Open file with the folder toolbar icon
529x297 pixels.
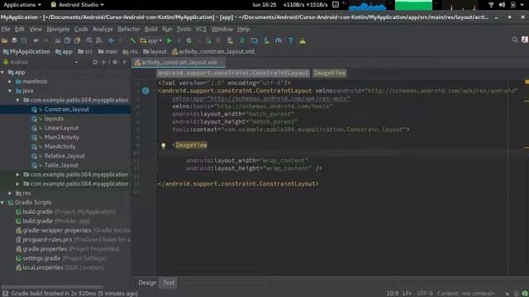click(5, 40)
